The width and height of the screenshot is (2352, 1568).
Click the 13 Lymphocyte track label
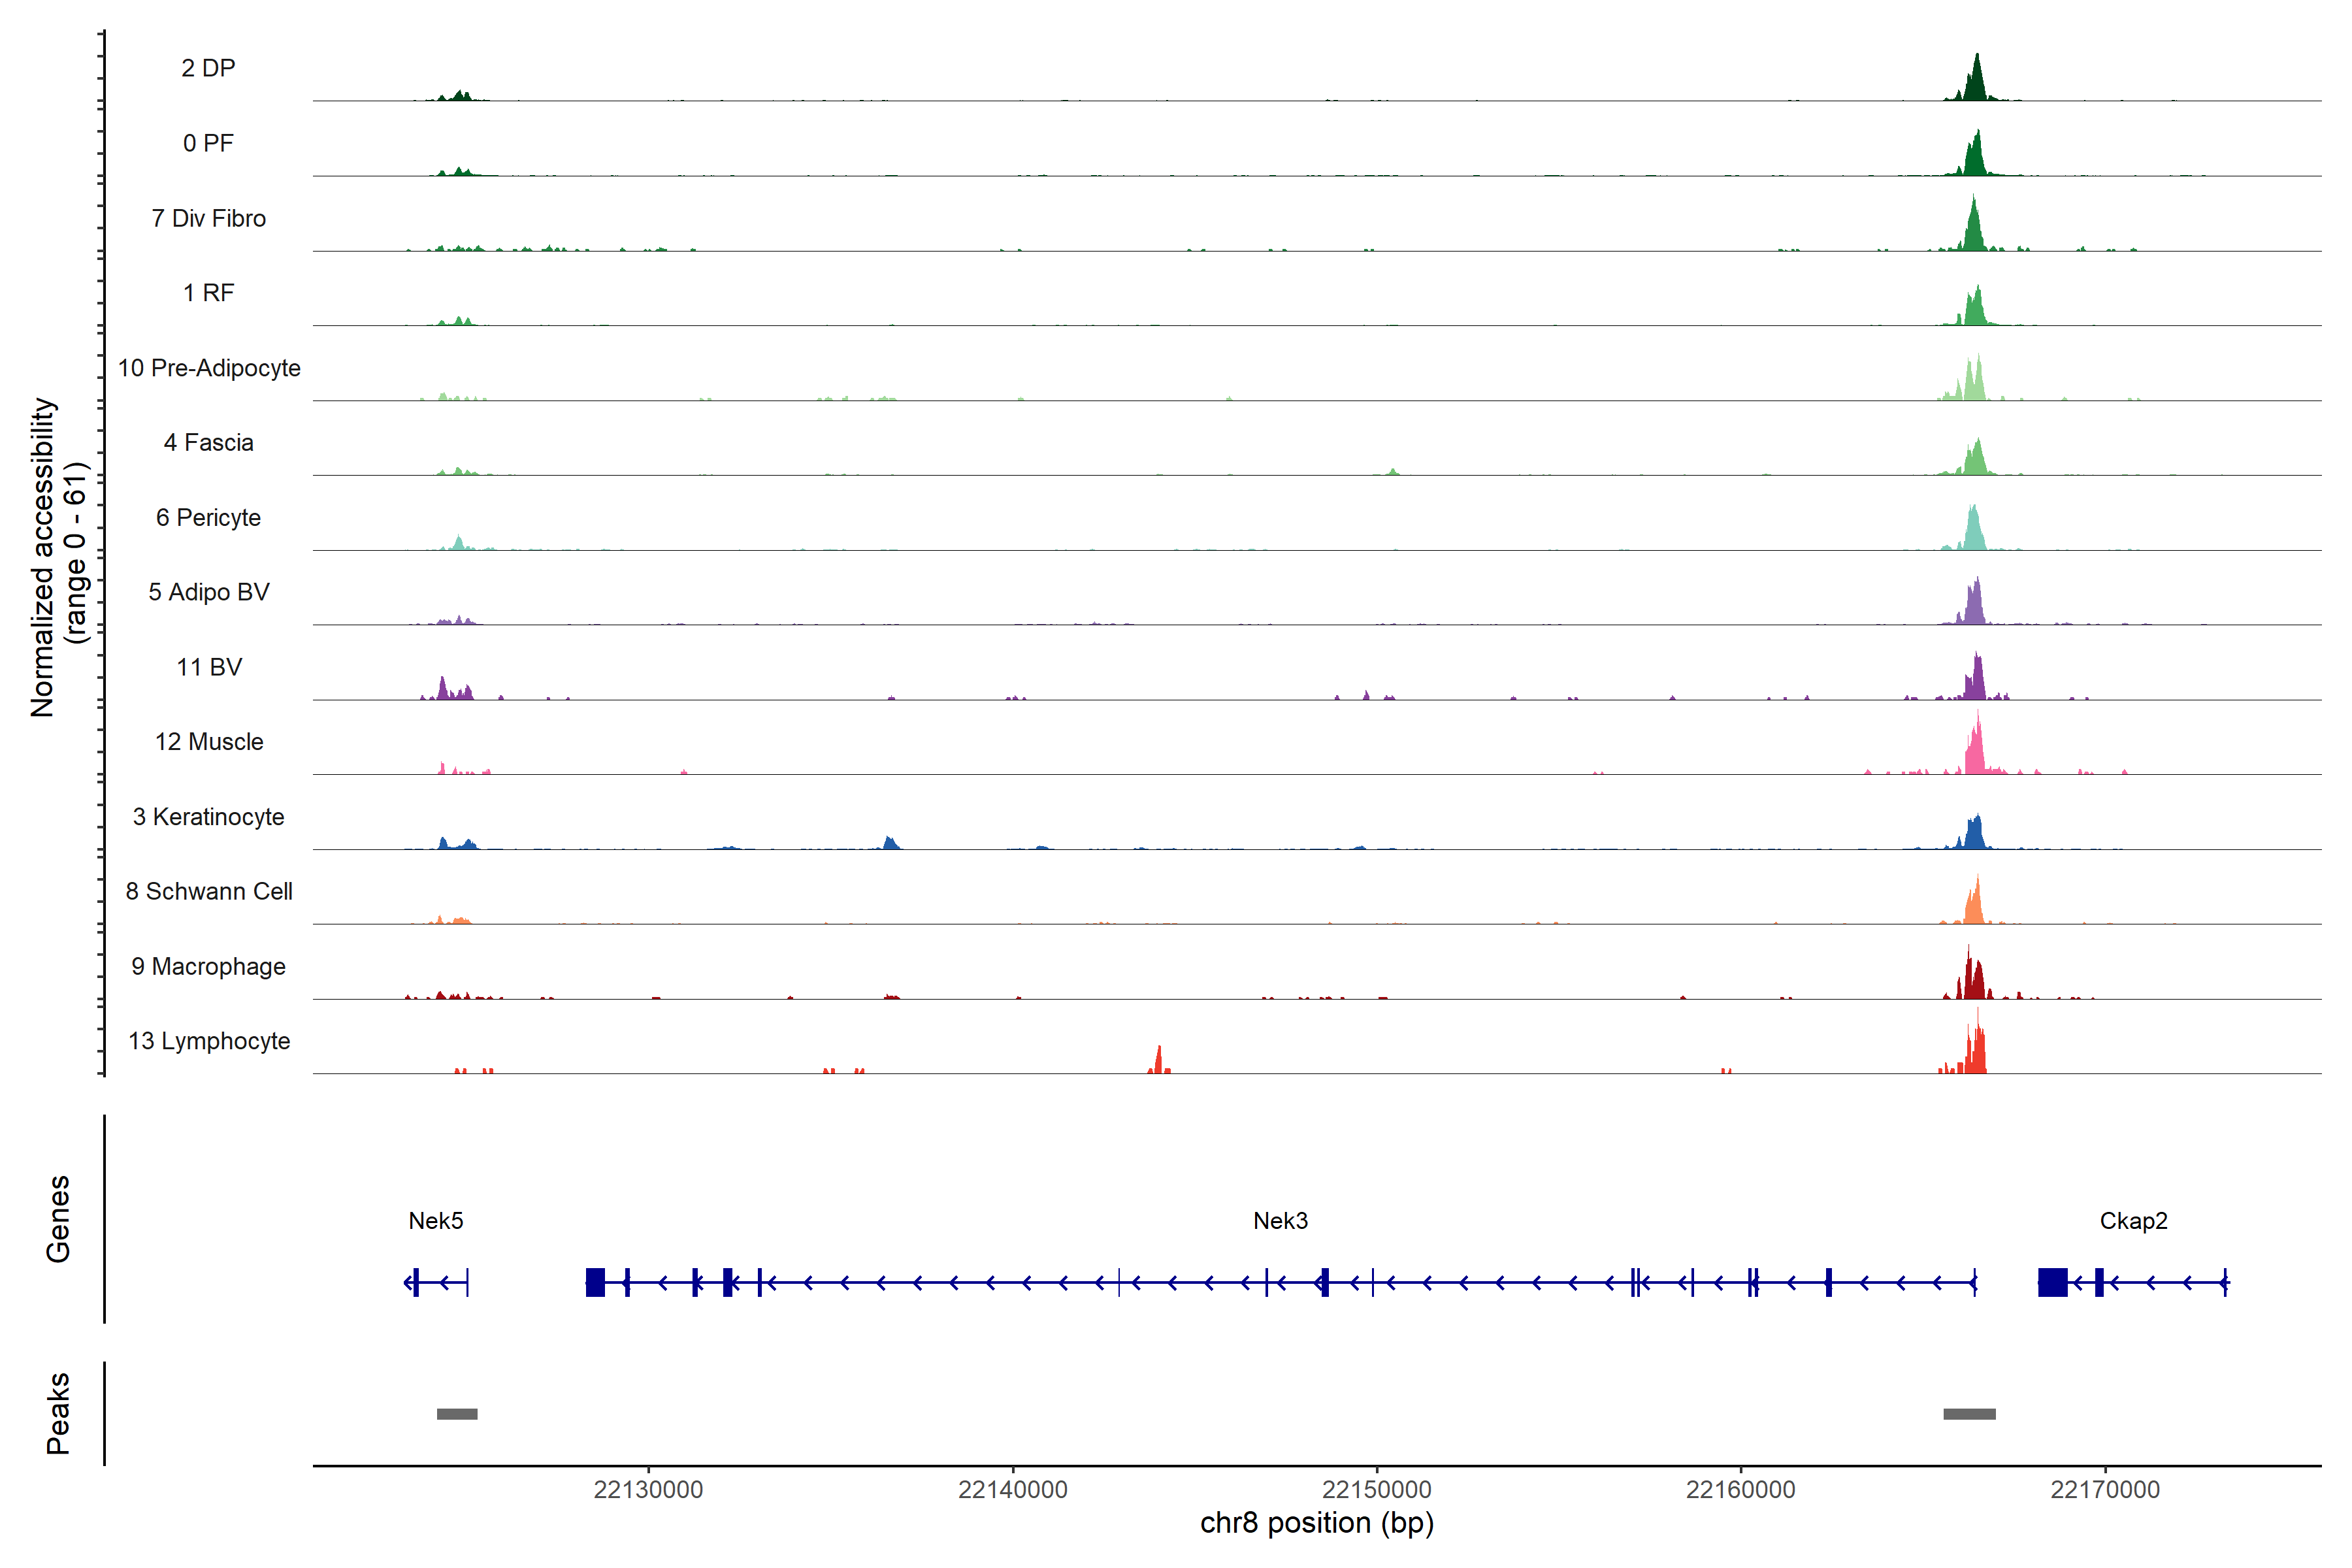(x=209, y=1041)
